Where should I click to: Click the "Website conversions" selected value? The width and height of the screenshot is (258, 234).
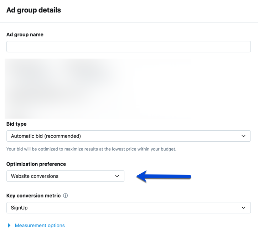click(x=35, y=176)
